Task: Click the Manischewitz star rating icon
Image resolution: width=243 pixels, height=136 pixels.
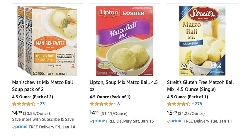Action: (23, 104)
